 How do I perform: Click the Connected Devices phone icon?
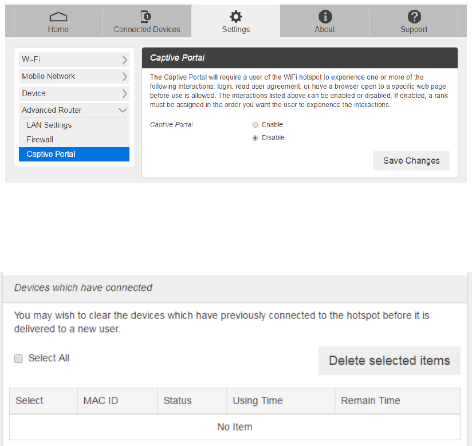pos(147,17)
